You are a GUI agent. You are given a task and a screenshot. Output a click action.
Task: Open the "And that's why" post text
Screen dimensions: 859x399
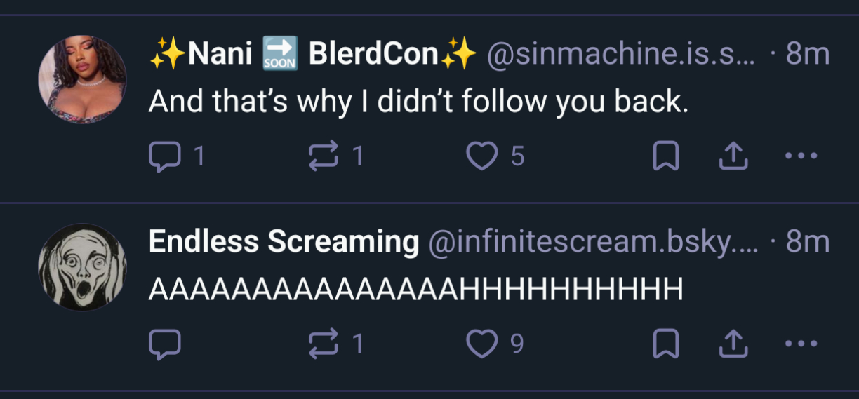(419, 103)
